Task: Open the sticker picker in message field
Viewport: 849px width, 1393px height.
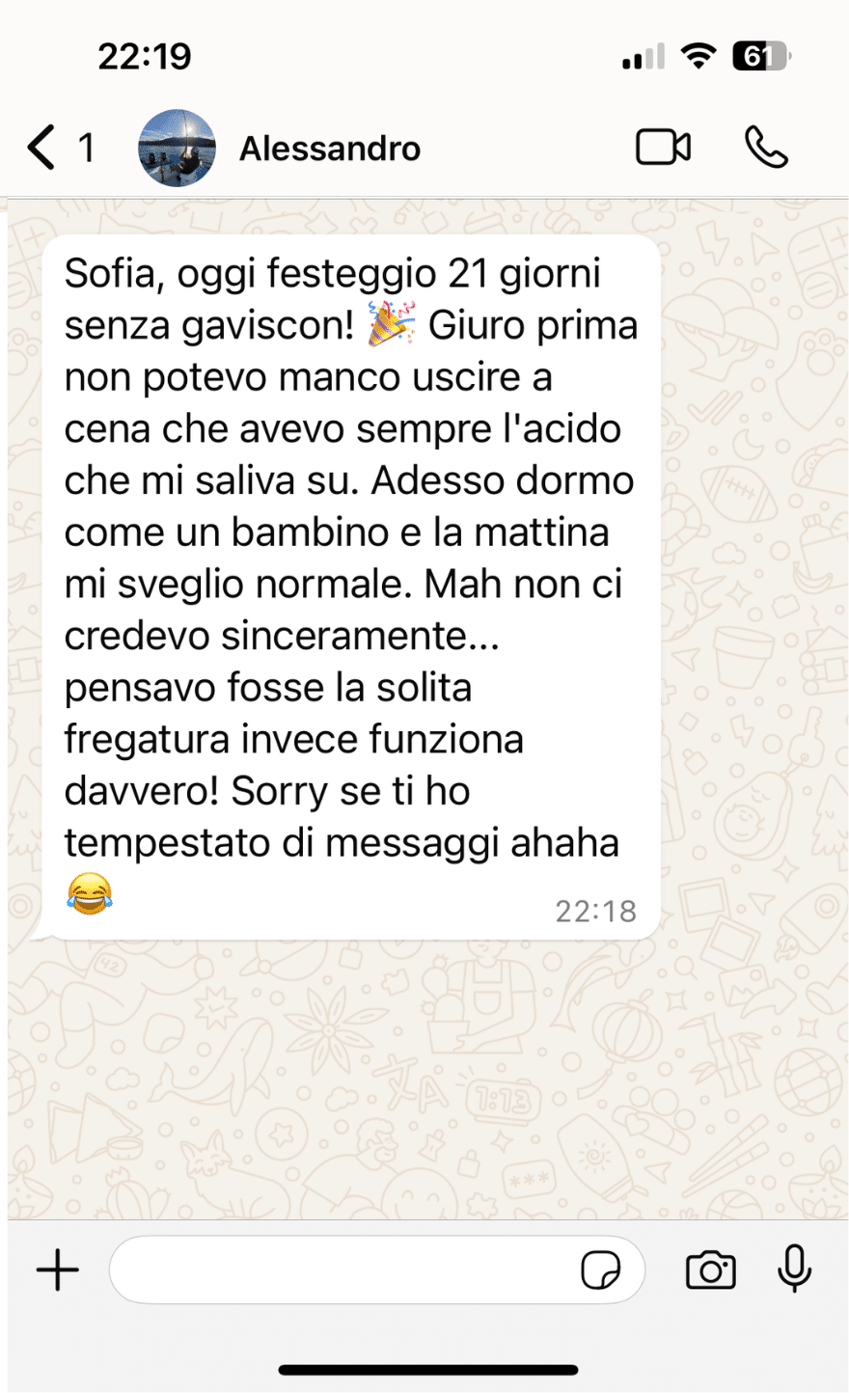Action: click(x=600, y=1270)
